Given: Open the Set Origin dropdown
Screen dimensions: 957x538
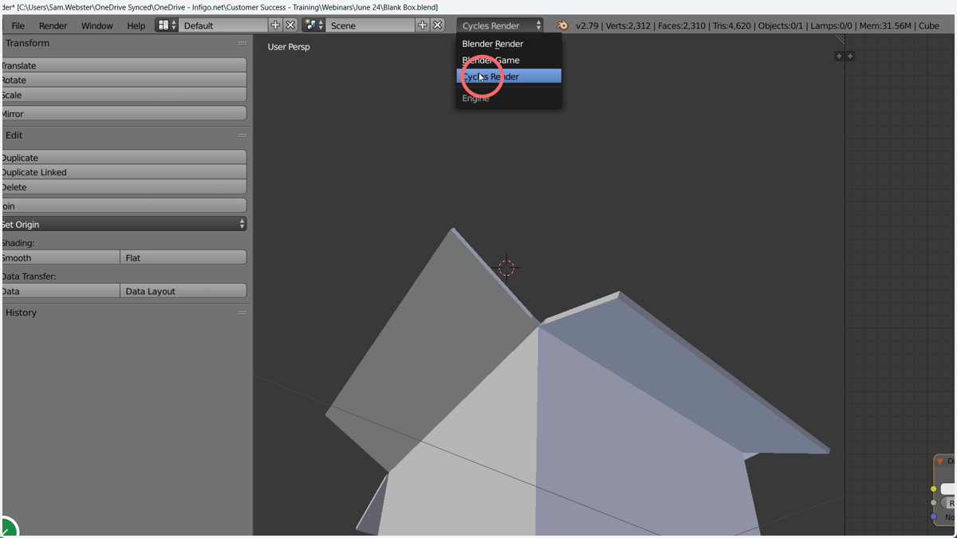Looking at the screenshot, I should (124, 225).
